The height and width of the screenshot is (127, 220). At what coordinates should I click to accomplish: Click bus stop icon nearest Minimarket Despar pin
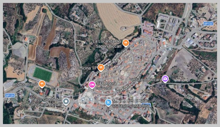pyautogui.click(x=91, y=100)
